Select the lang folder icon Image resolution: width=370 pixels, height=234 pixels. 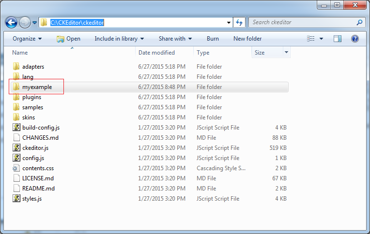pyautogui.click(x=16, y=76)
